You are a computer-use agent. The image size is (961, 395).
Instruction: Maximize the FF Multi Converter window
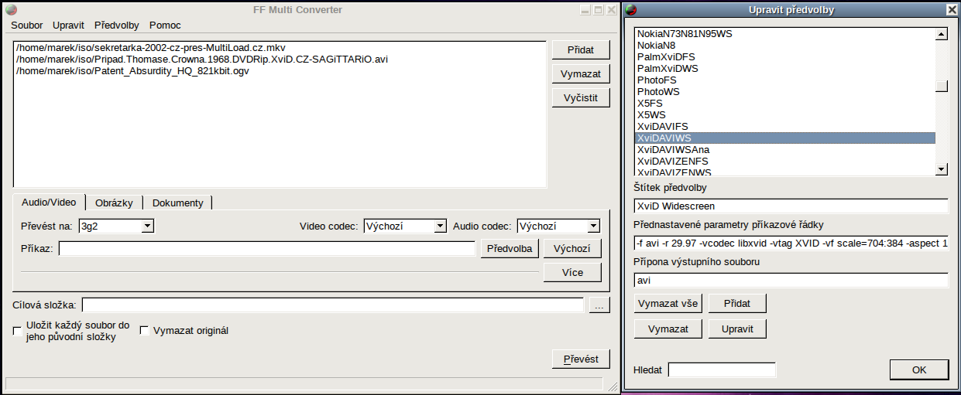pos(598,10)
